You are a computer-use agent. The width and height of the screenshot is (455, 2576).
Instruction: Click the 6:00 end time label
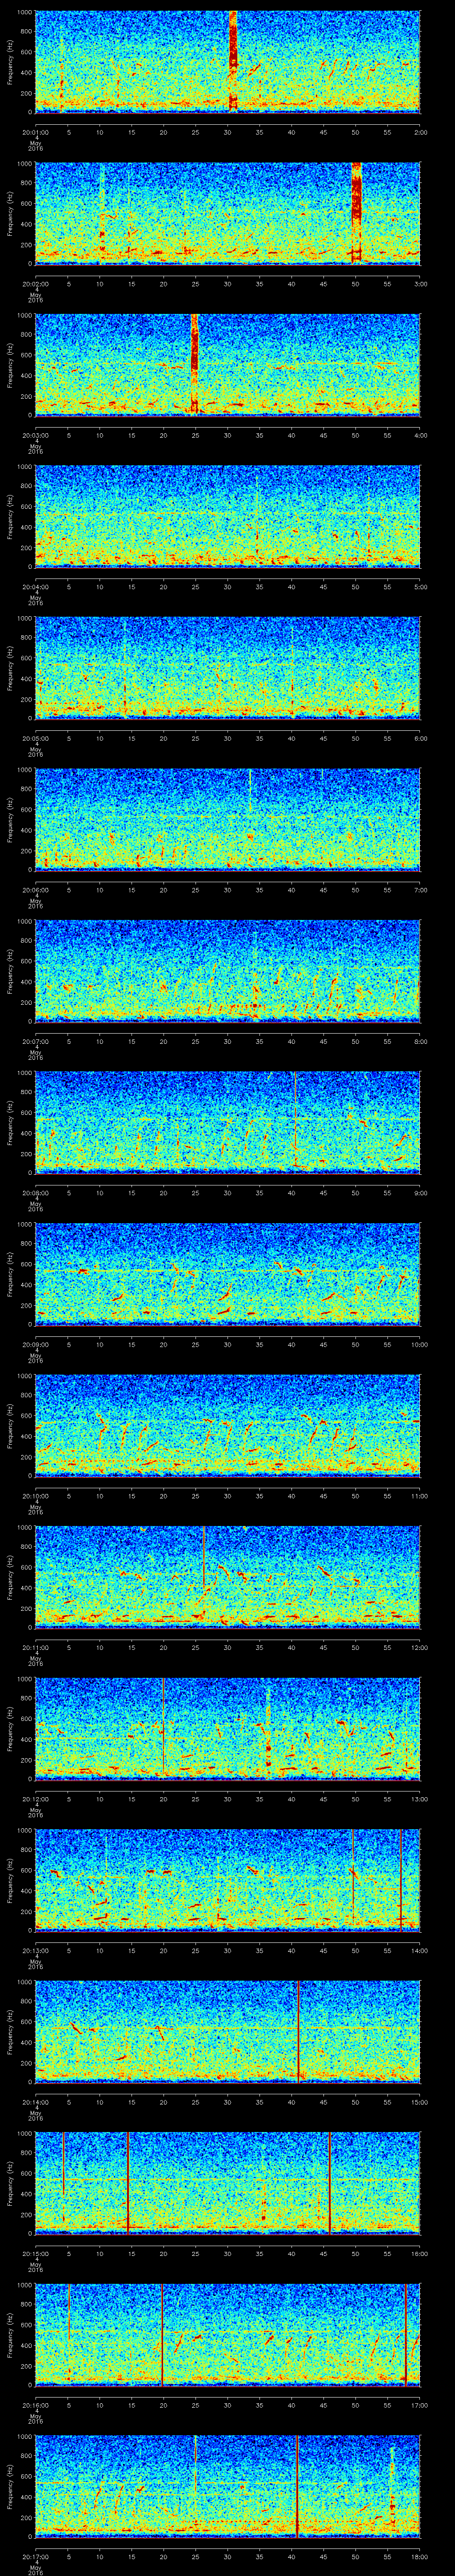pyautogui.click(x=420, y=738)
